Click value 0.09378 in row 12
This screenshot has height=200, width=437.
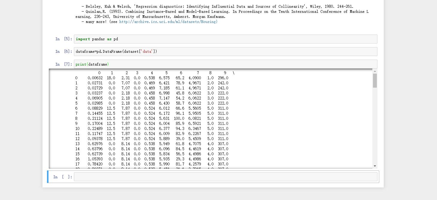click(95, 139)
